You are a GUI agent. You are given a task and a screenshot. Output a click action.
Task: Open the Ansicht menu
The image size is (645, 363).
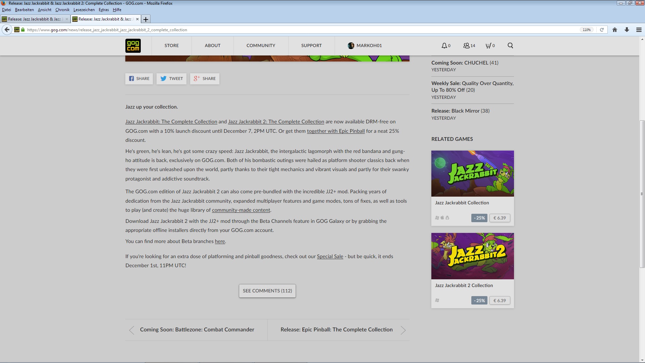[x=44, y=10]
